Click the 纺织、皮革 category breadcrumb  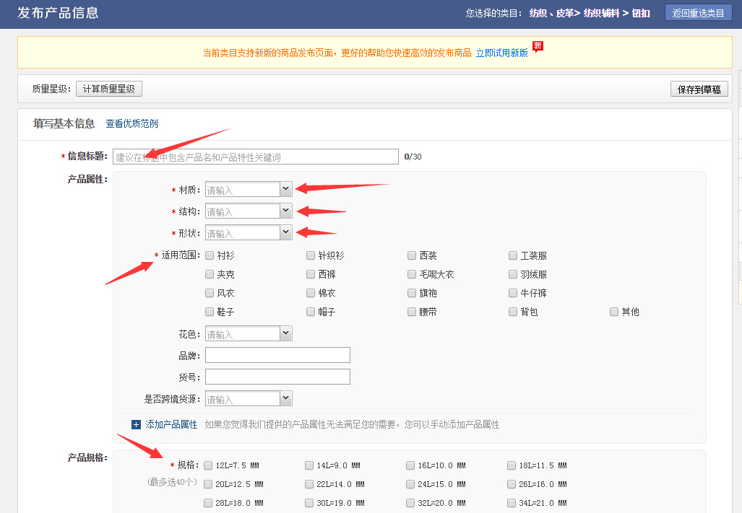(x=551, y=13)
